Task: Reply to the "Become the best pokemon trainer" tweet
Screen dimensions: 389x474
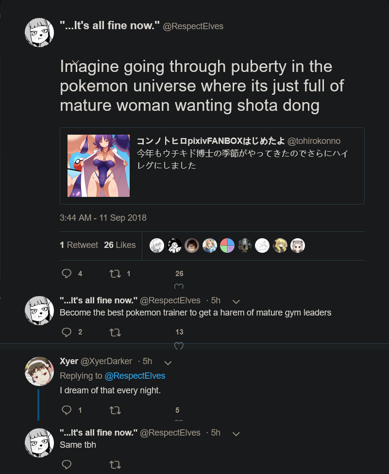Action: pyautogui.click(x=67, y=332)
